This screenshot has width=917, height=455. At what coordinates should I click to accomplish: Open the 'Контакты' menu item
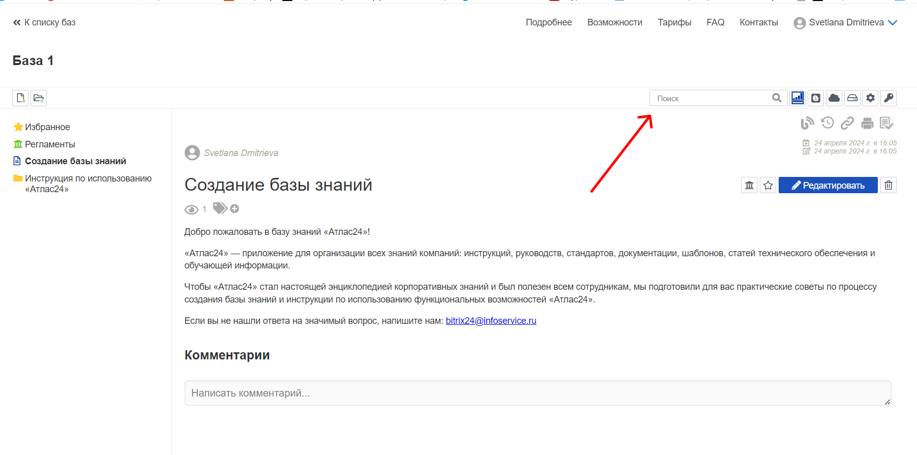pos(759,22)
